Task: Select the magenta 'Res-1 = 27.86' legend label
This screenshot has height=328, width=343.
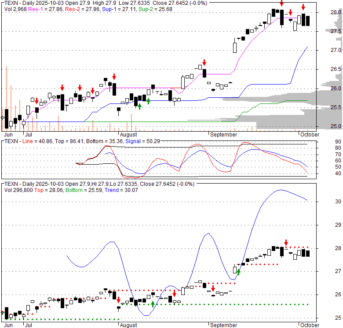Action: [45, 9]
